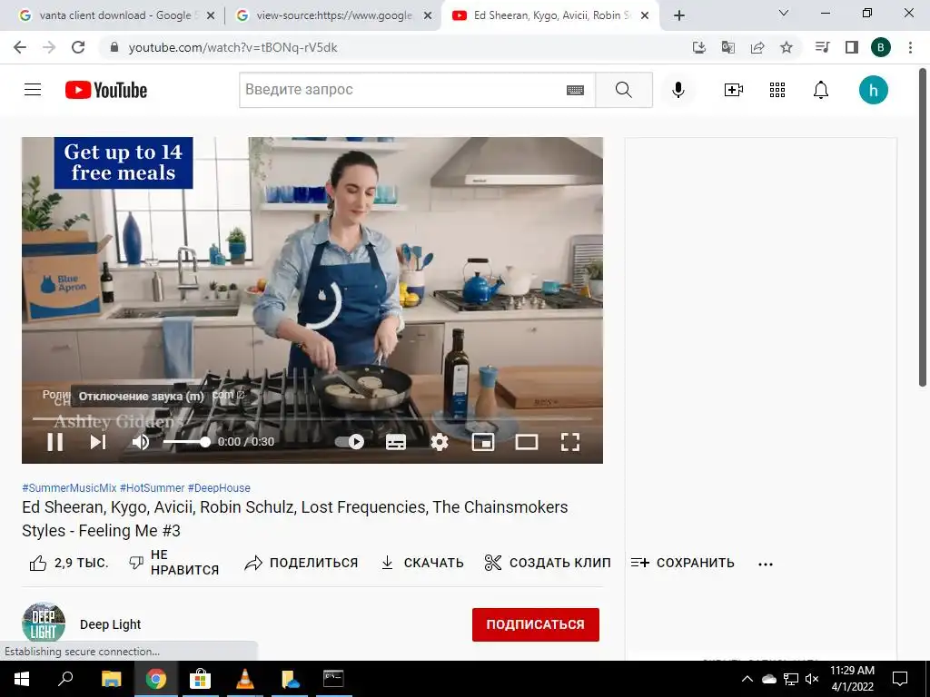Open the notifications bell
This screenshot has width=930, height=697.
(x=821, y=90)
